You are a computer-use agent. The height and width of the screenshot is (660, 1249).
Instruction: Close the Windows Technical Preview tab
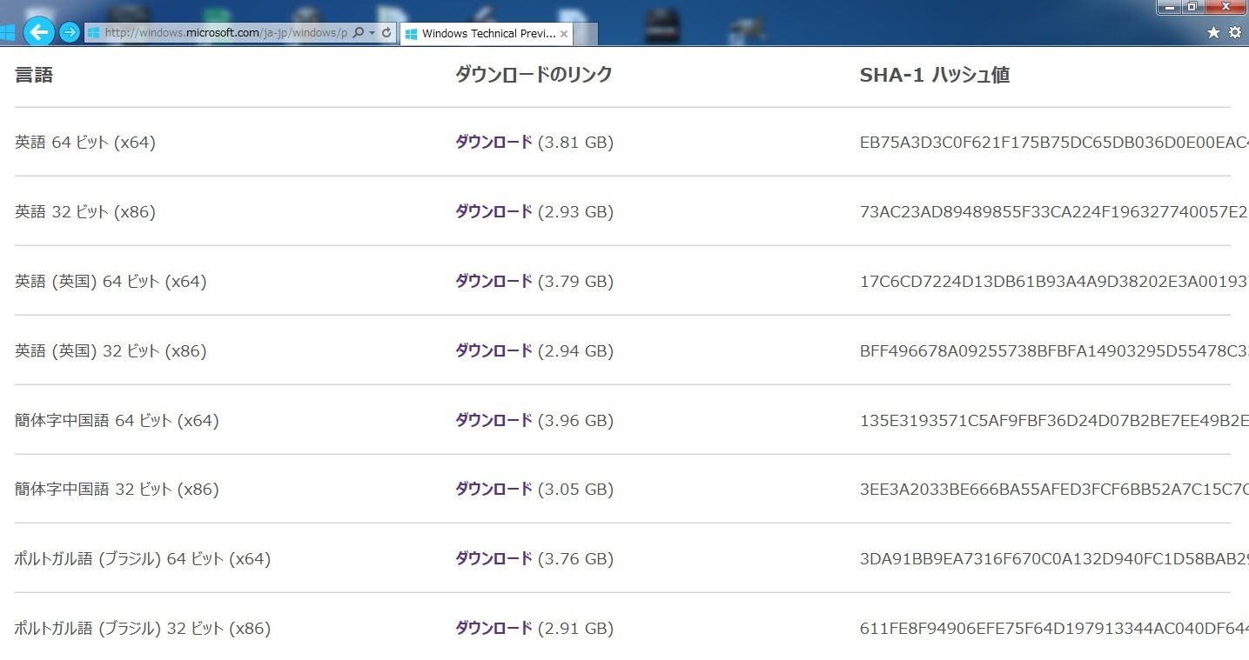point(564,34)
